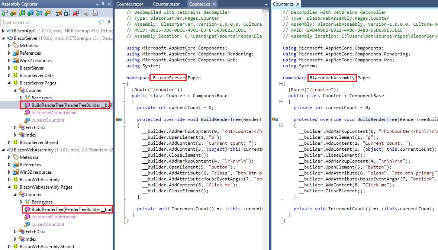The width and height of the screenshot is (438, 250).
Task: Collapse the Counter class using its fold marker
Action: pos(125,102)
